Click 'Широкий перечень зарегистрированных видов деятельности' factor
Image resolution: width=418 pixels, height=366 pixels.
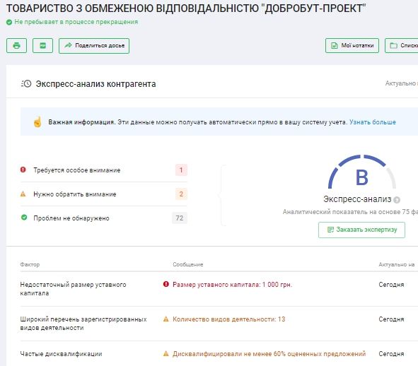[83, 324]
